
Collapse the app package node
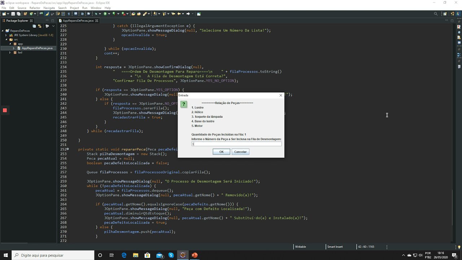click(10, 44)
